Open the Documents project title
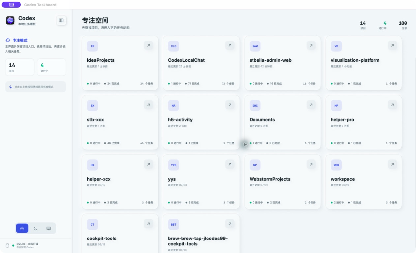This screenshot has width=416, height=253. [262, 120]
